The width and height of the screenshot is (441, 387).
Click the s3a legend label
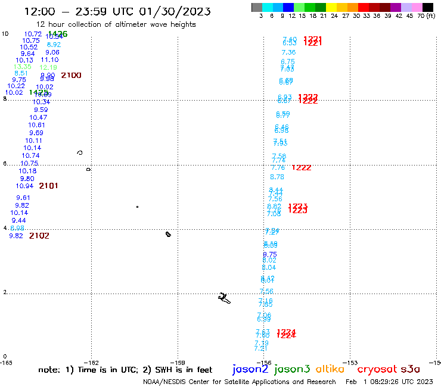click(410, 369)
